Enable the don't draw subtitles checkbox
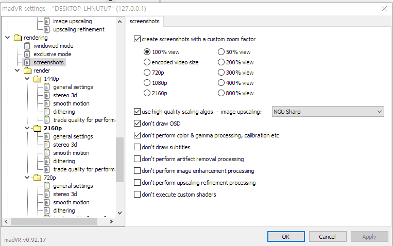 click(x=137, y=147)
